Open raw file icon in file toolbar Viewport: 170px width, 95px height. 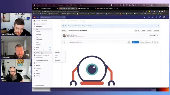tap(155, 42)
